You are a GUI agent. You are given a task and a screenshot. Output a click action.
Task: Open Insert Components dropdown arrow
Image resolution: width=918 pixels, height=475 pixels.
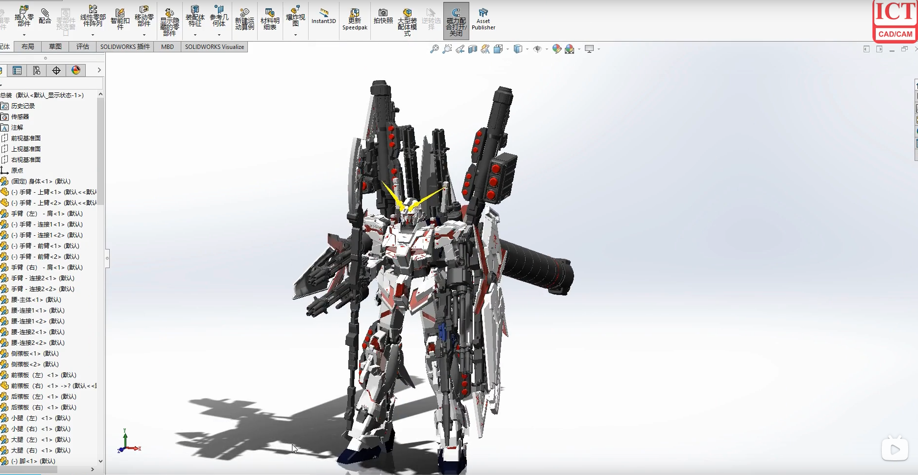click(x=24, y=35)
